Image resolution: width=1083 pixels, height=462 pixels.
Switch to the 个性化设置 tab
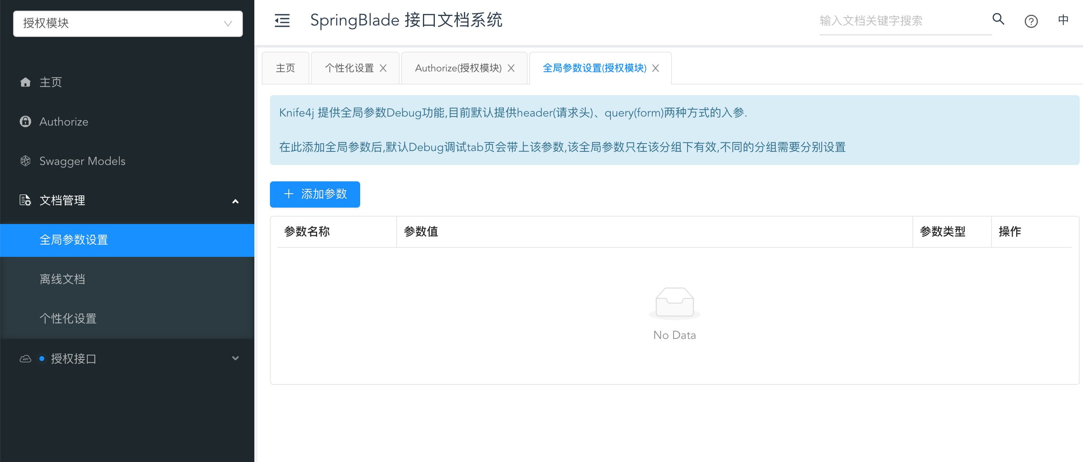[x=349, y=68]
